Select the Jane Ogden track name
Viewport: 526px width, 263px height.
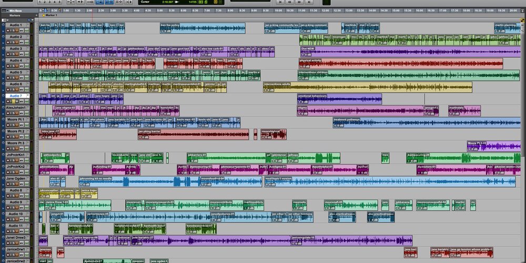(x=16, y=178)
